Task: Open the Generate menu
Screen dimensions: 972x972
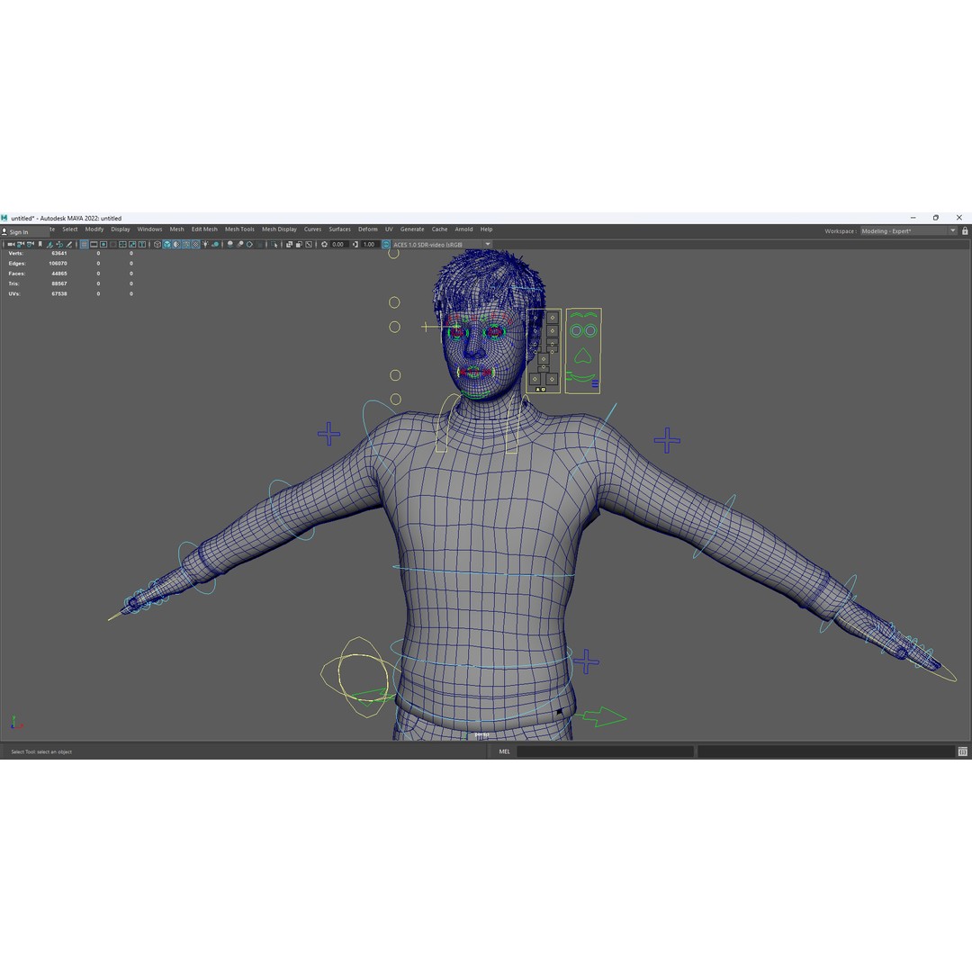Action: 412,229
